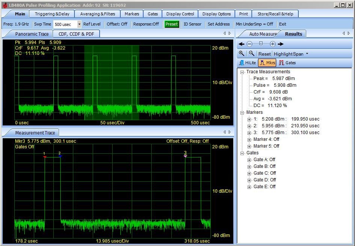
Task: Select red marker 1 on measurement trace
Action: tap(45, 156)
